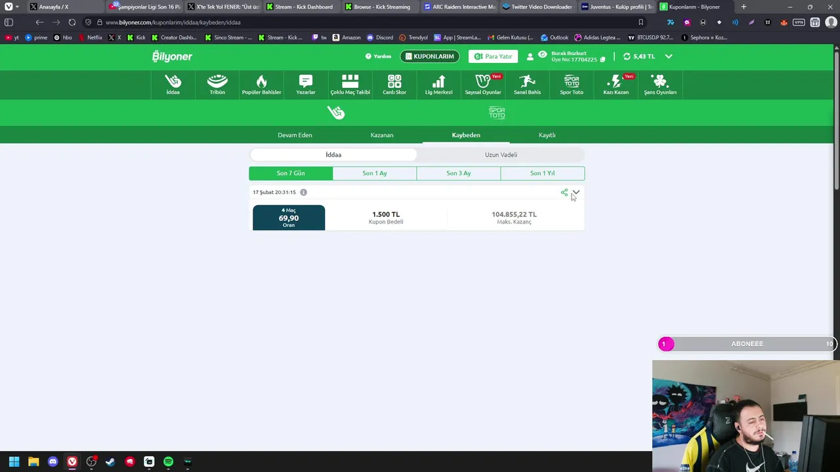Click the webcam overlay thumbnail
This screenshot has height=472, width=840.
tap(745, 416)
